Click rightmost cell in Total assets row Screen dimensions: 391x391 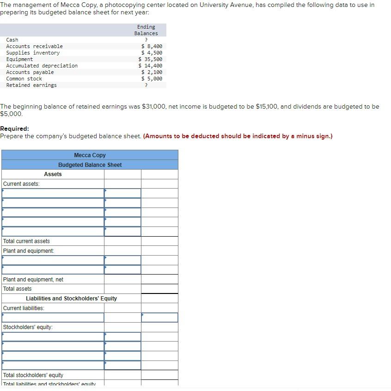click(159, 289)
